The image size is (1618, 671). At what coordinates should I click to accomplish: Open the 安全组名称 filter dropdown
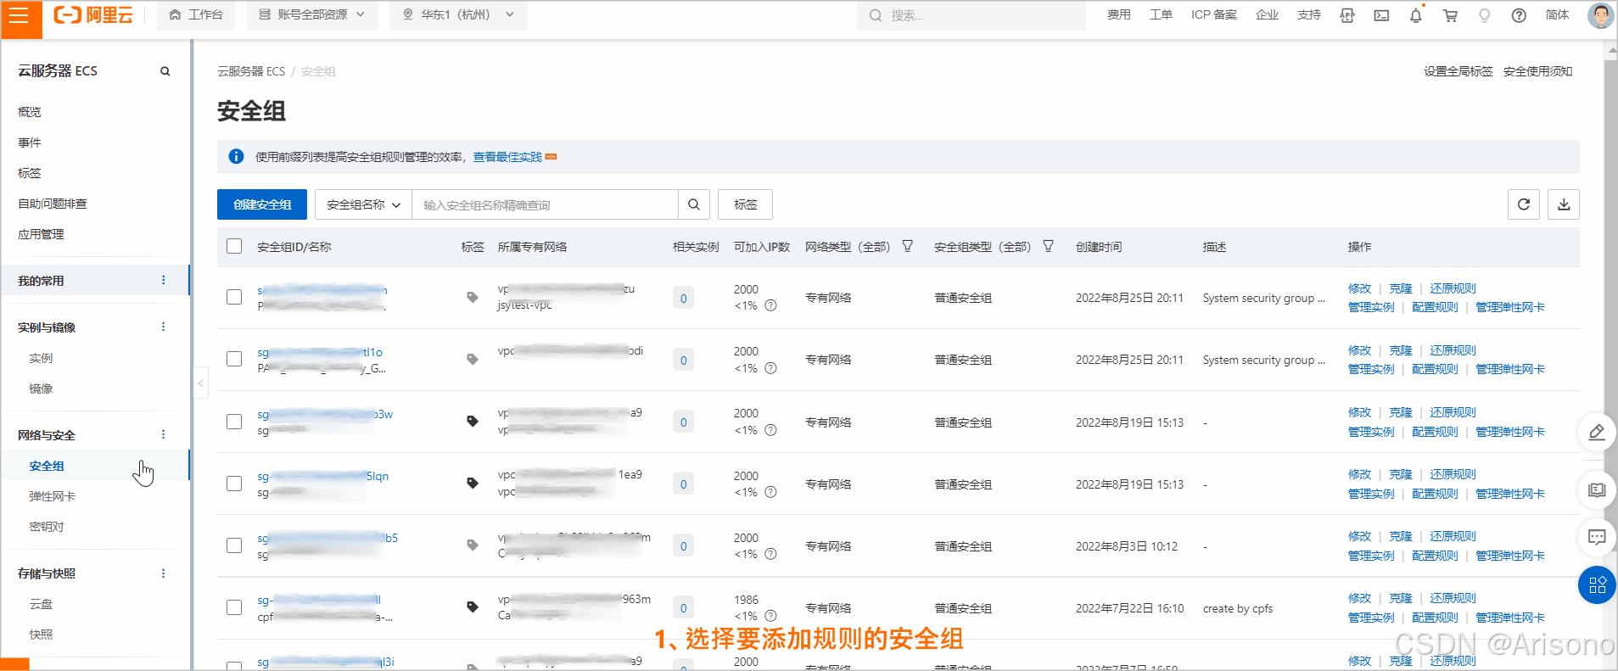363,204
